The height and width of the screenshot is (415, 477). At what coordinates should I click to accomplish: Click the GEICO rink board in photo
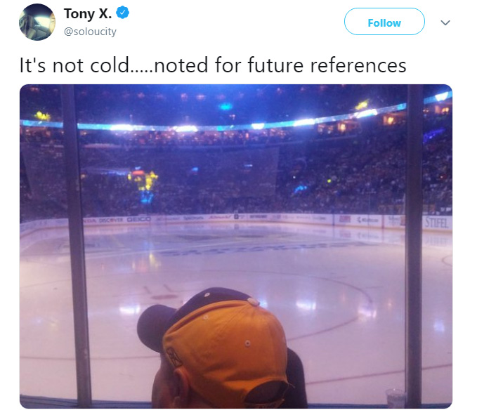pyautogui.click(x=138, y=219)
